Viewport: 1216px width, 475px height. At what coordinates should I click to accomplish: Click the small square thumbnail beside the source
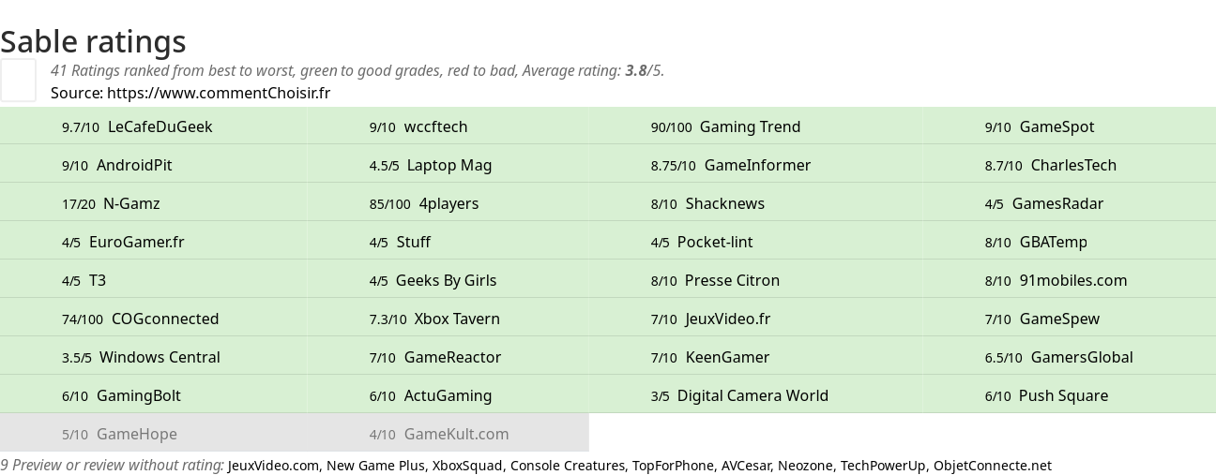(x=18, y=80)
